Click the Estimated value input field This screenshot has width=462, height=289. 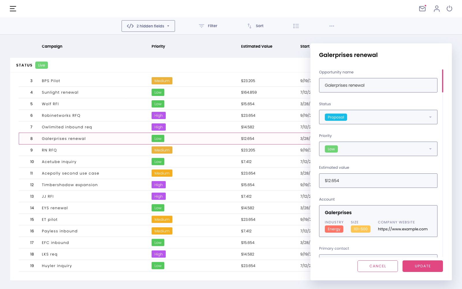point(378,181)
